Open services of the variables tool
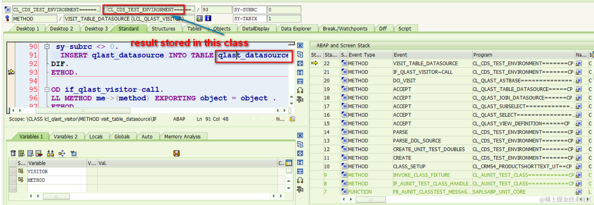 (300, 180)
